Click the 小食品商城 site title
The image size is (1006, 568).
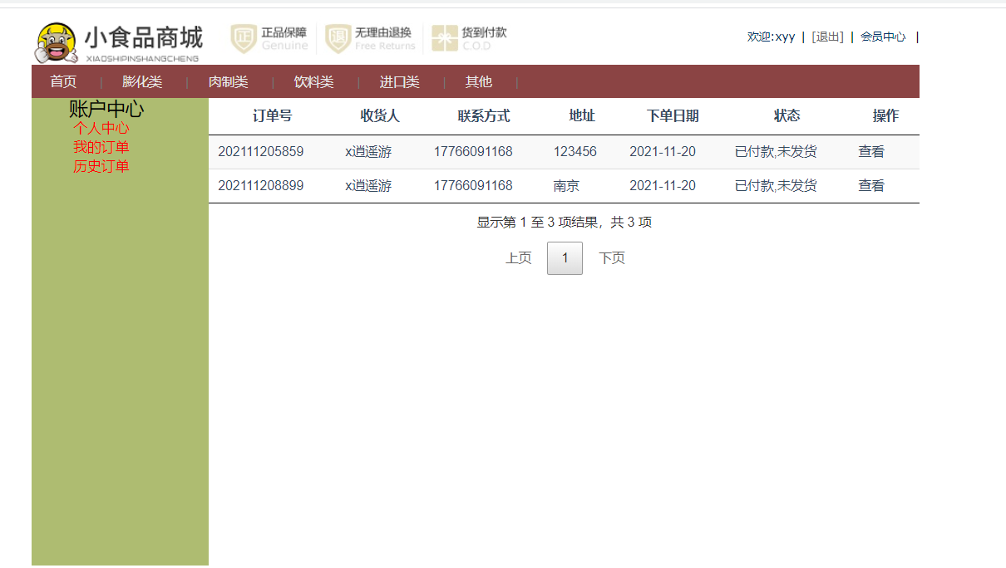(x=143, y=38)
